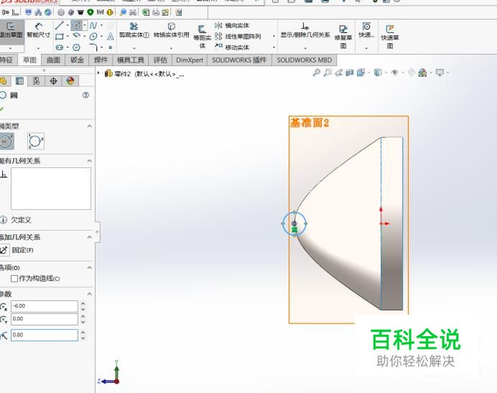Switch to the 曲面 (Surfaces) tab

click(53, 60)
